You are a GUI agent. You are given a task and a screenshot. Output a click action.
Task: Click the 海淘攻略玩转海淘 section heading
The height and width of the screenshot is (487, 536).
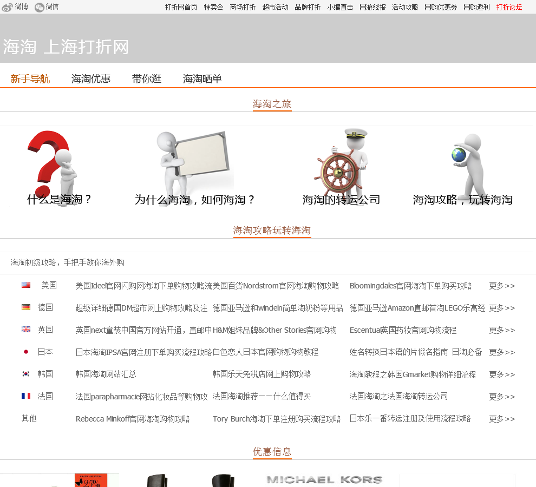click(x=272, y=231)
